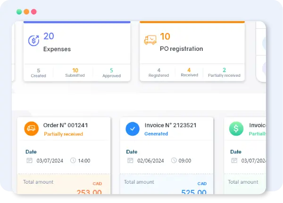
Task: Open Invoice N° 2123521 title
Action: (x=170, y=125)
